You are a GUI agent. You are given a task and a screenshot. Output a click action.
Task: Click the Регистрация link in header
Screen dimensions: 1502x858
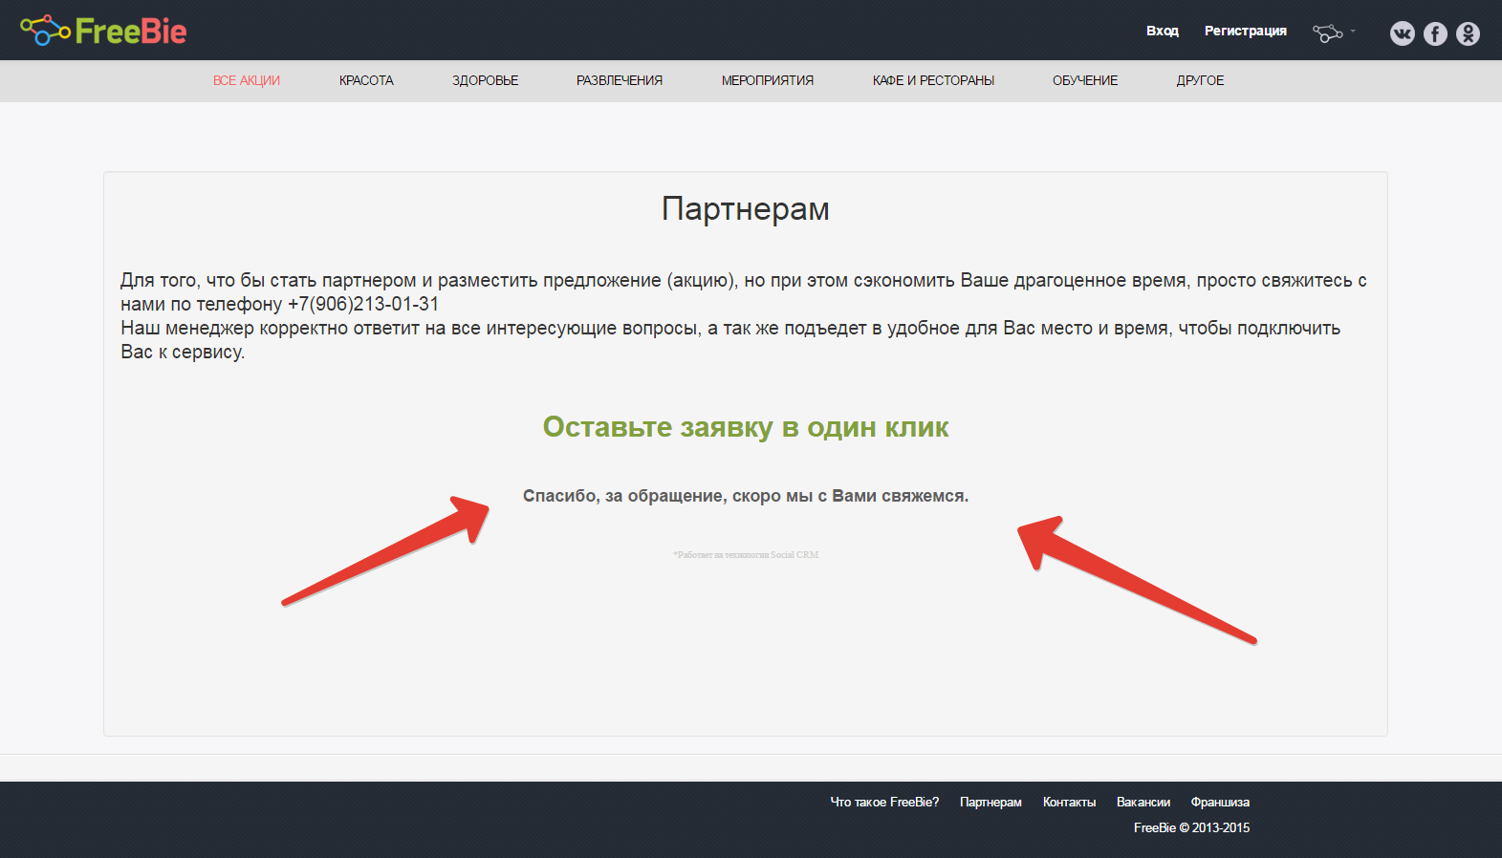point(1245,31)
